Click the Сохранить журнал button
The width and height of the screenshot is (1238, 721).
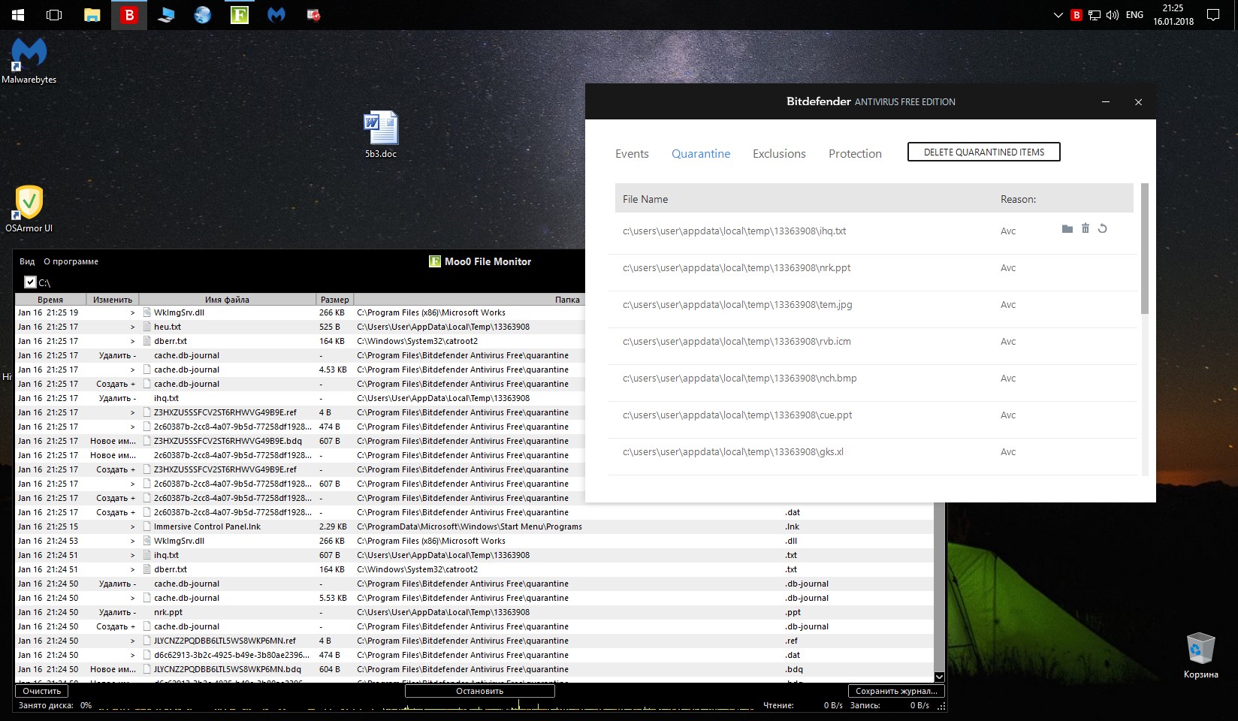click(x=896, y=691)
